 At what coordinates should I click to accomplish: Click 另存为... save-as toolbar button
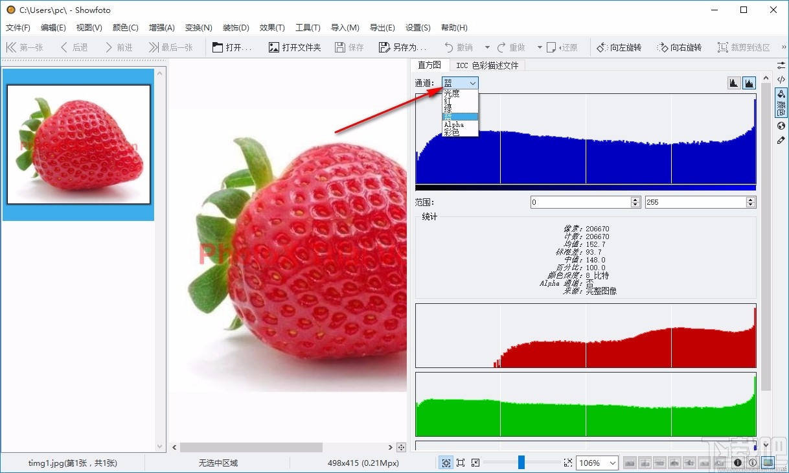point(402,47)
